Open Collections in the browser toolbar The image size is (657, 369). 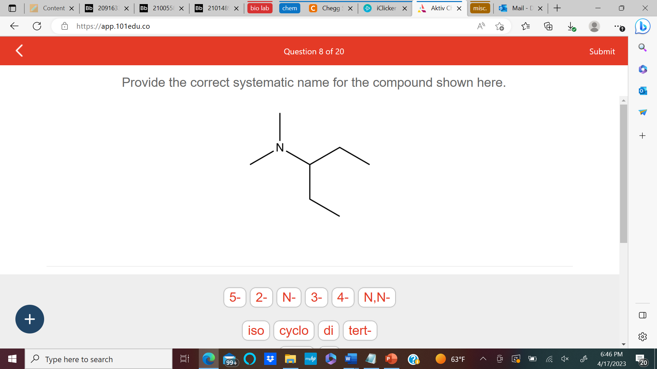548,26
